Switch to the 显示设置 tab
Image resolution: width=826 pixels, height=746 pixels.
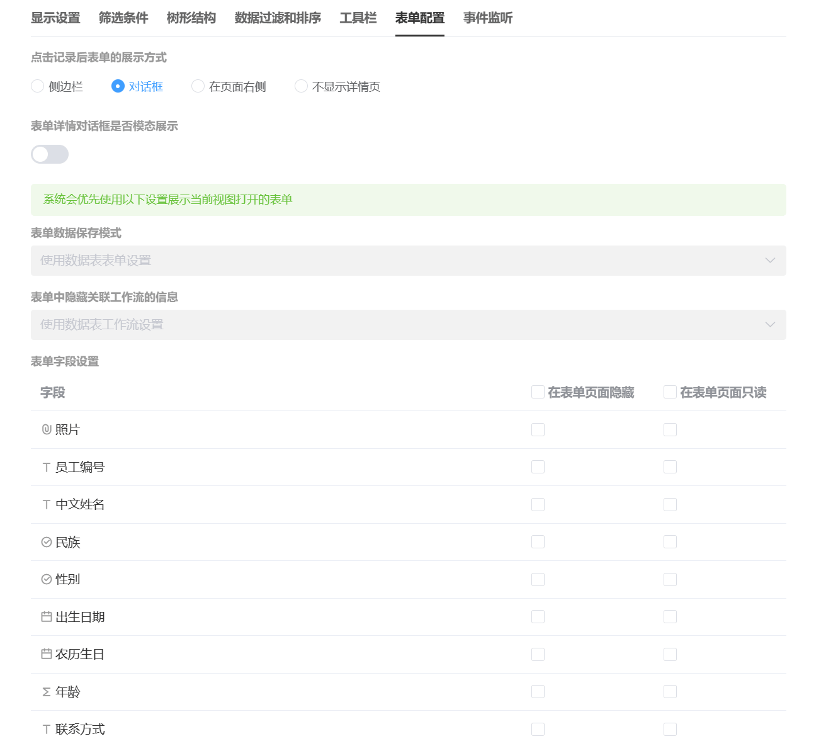(x=55, y=18)
